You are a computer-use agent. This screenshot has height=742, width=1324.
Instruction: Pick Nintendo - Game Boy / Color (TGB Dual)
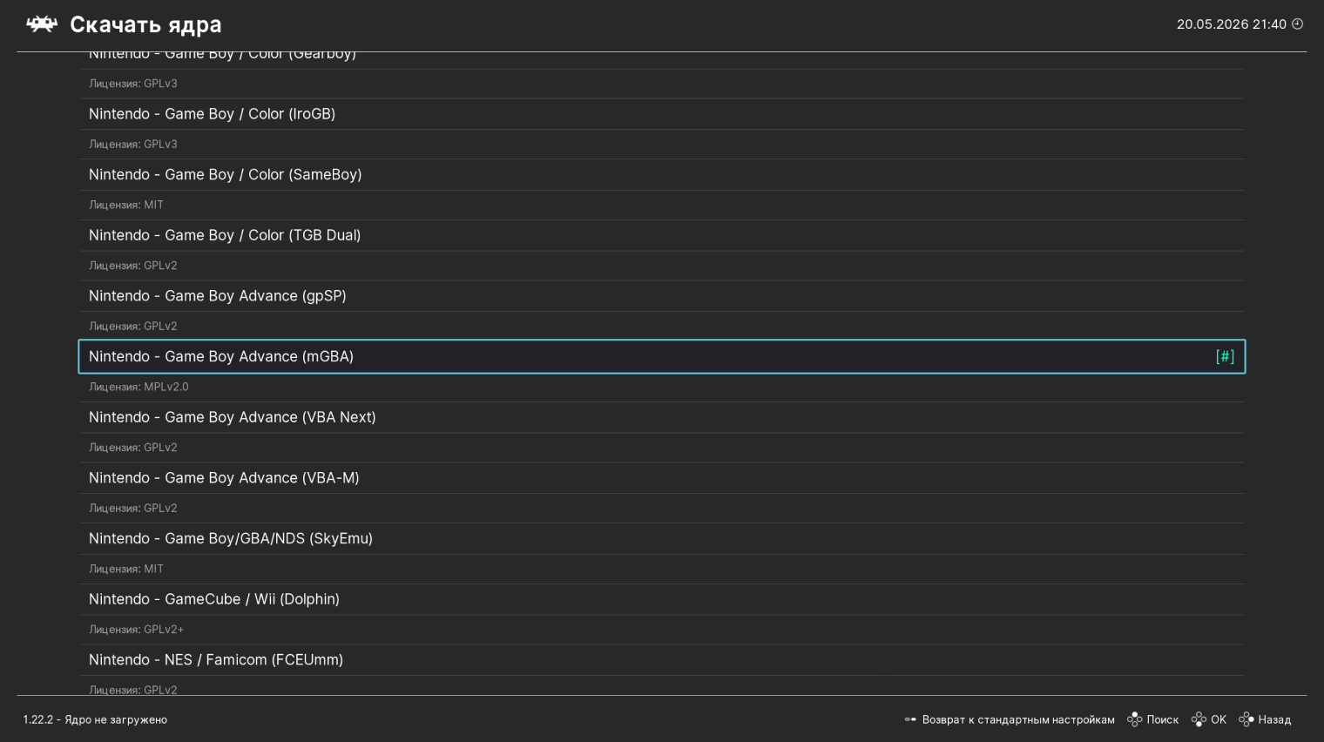pyautogui.click(x=662, y=235)
